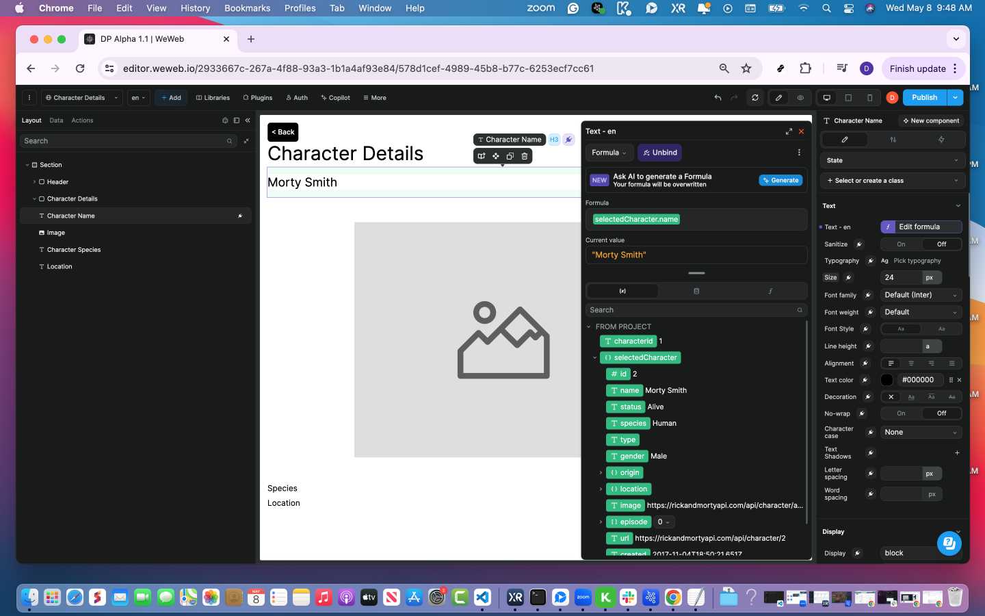Insert the status variable tag
Screen dimensions: 985x616
pos(626,407)
